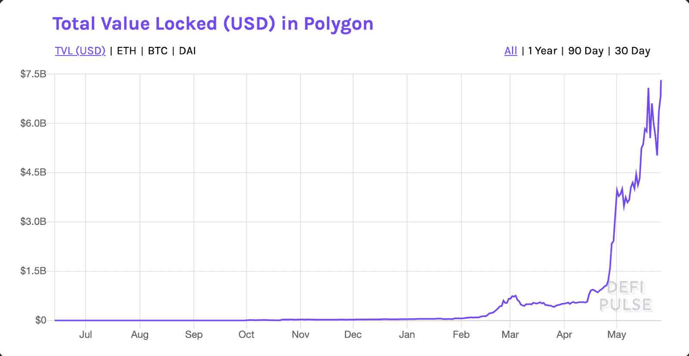Screen dimensions: 689x356
Task: Click the Jul x-axis label
Action: pyautogui.click(x=86, y=335)
